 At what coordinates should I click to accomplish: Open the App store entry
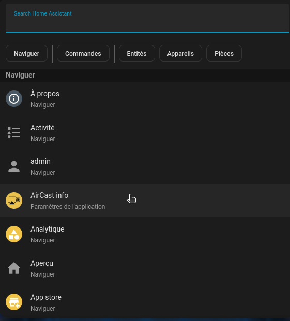[145, 302]
